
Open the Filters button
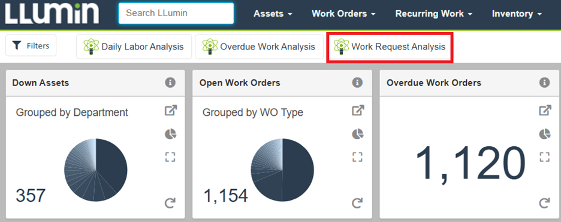click(x=31, y=45)
